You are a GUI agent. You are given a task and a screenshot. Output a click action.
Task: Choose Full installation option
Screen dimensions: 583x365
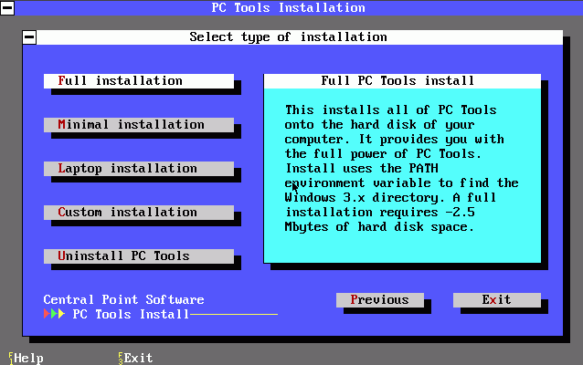pos(139,81)
